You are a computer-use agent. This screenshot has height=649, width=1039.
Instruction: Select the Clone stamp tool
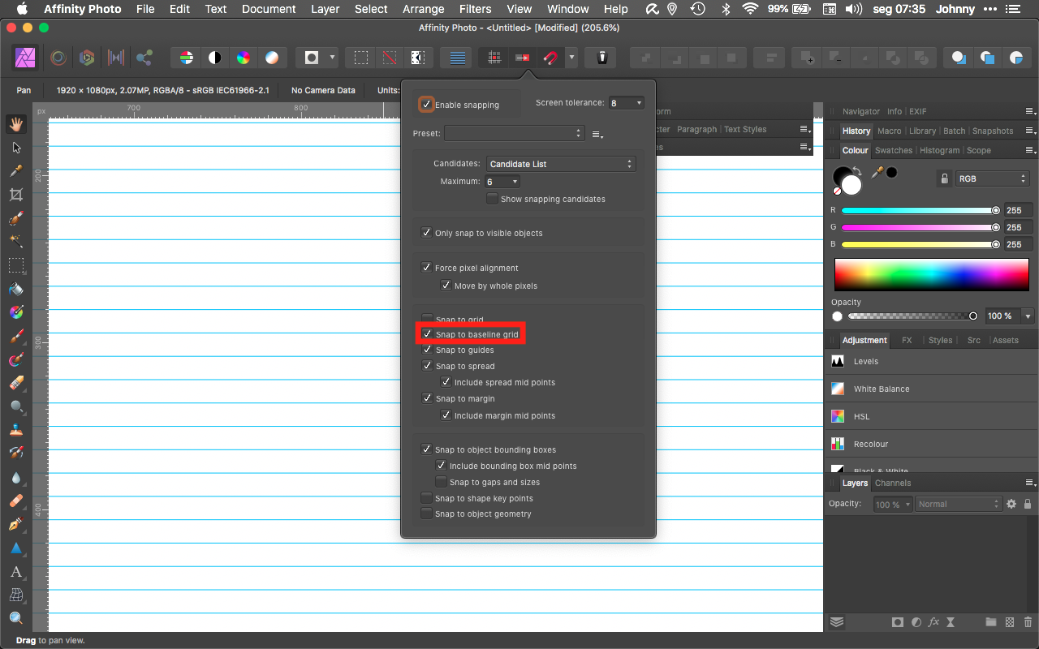click(x=16, y=430)
